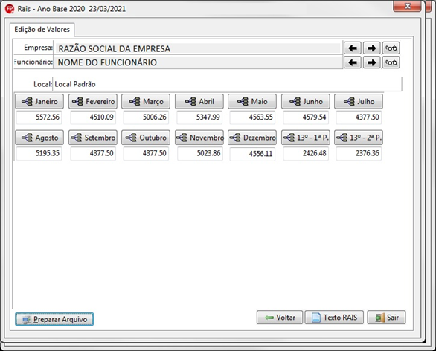Open Agosto details button

point(39,138)
